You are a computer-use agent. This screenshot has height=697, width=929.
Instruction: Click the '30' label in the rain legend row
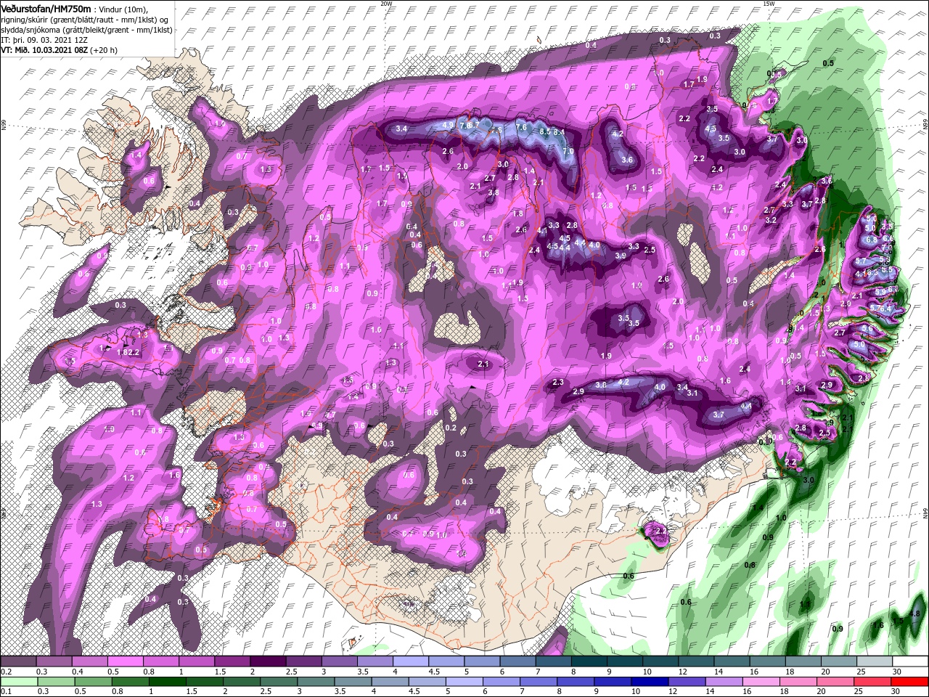coord(897,692)
